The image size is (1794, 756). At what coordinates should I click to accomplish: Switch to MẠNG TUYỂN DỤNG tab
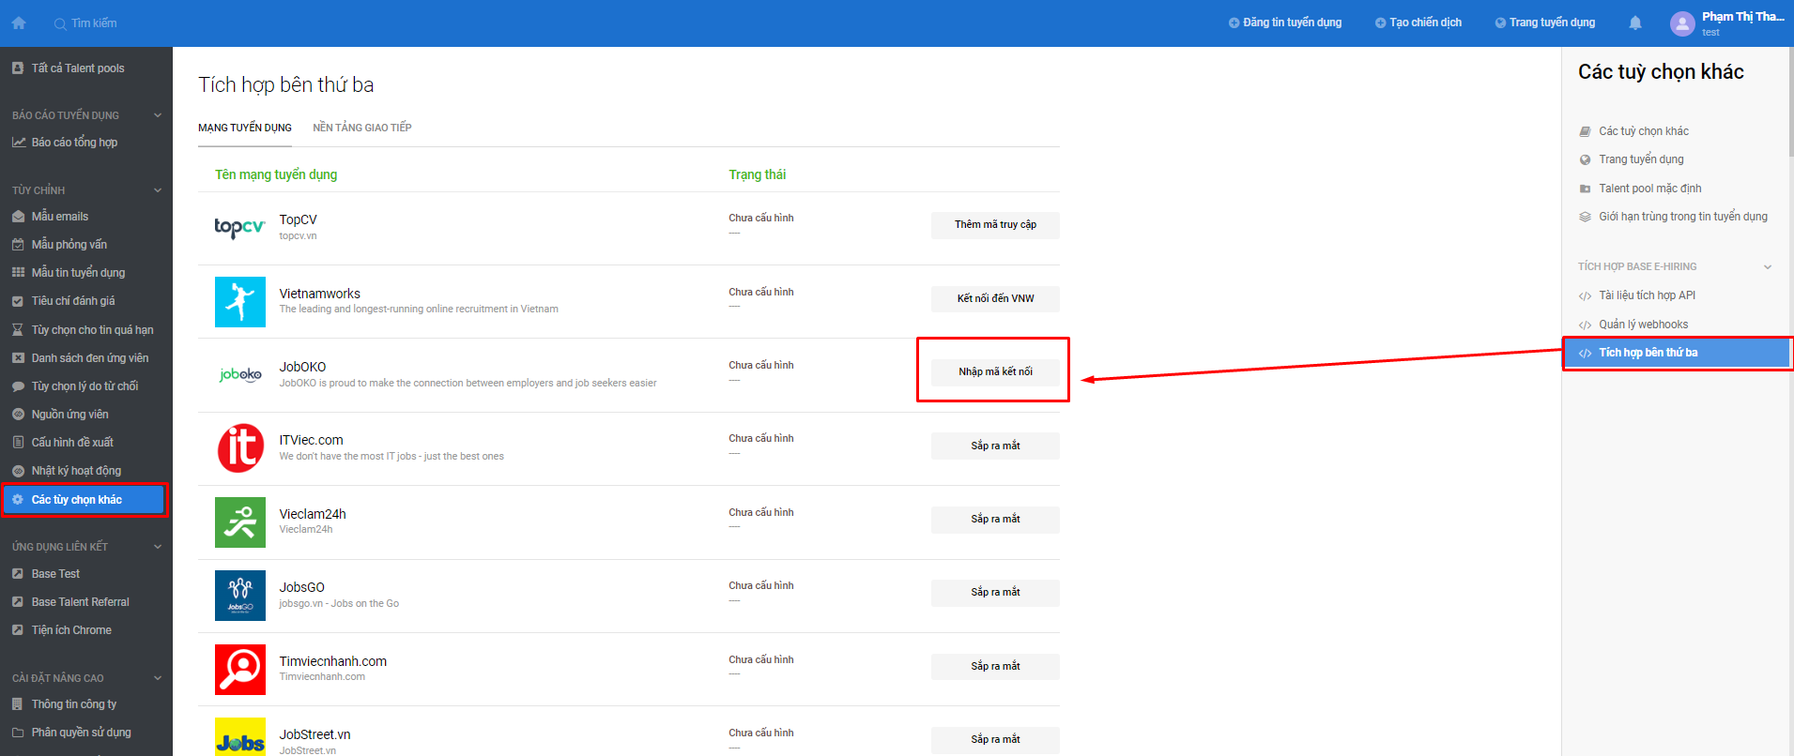point(245,128)
